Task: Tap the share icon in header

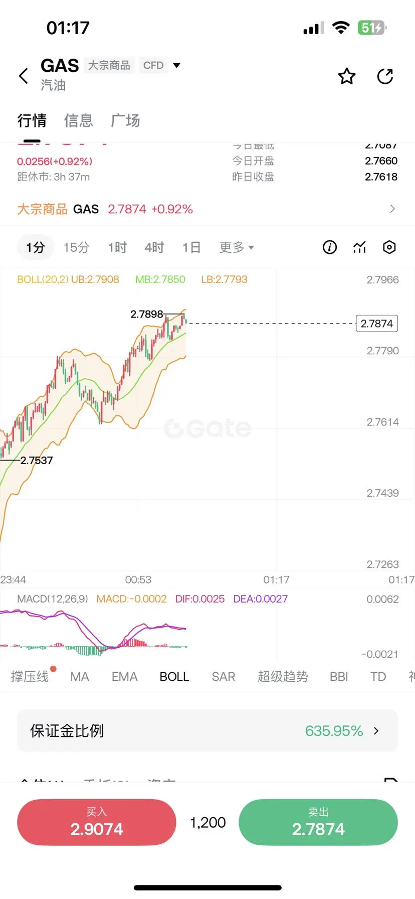Action: coord(385,76)
